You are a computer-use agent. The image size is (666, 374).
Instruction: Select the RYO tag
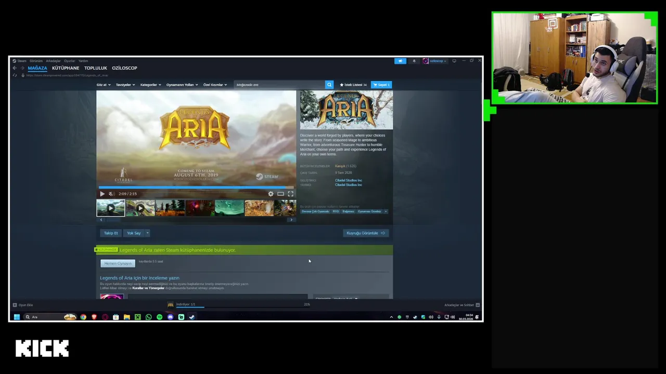pos(336,211)
